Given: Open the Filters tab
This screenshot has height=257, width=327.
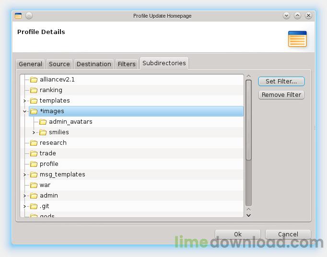Looking at the screenshot, I should point(127,64).
